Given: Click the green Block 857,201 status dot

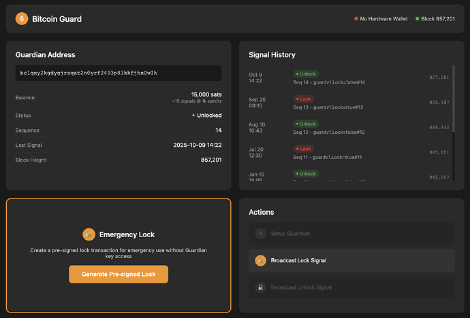Looking at the screenshot, I should tap(418, 19).
